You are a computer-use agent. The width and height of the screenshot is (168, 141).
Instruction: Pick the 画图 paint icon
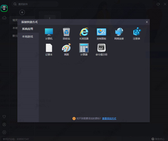point(67,48)
